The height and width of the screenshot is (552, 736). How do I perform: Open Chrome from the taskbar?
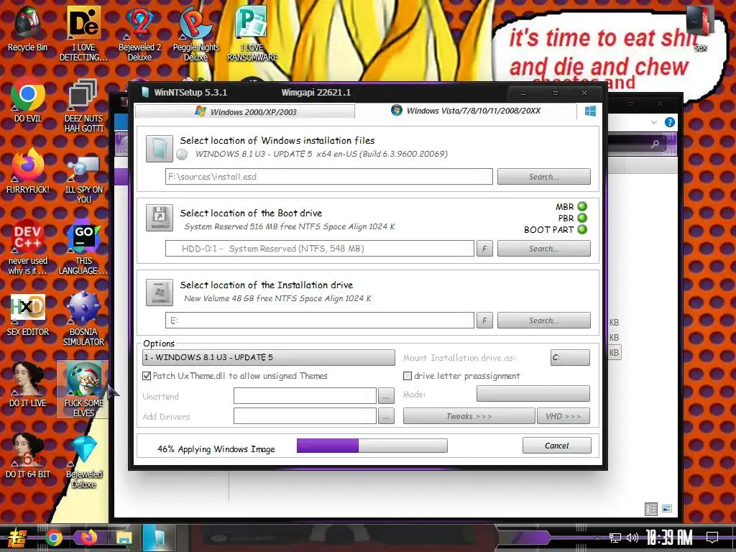coord(54,538)
